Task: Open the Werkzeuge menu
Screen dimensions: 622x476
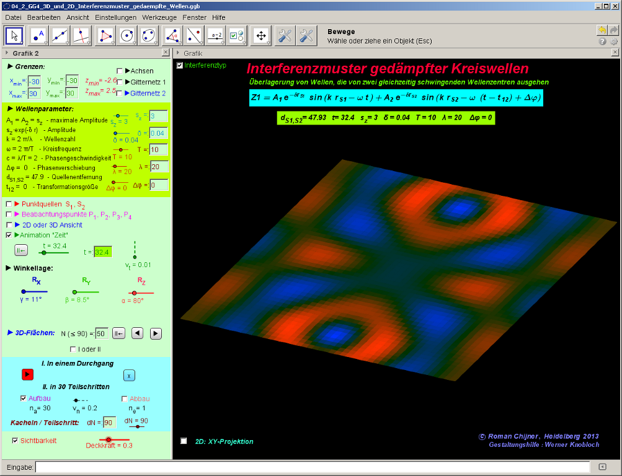Action: click(x=160, y=17)
